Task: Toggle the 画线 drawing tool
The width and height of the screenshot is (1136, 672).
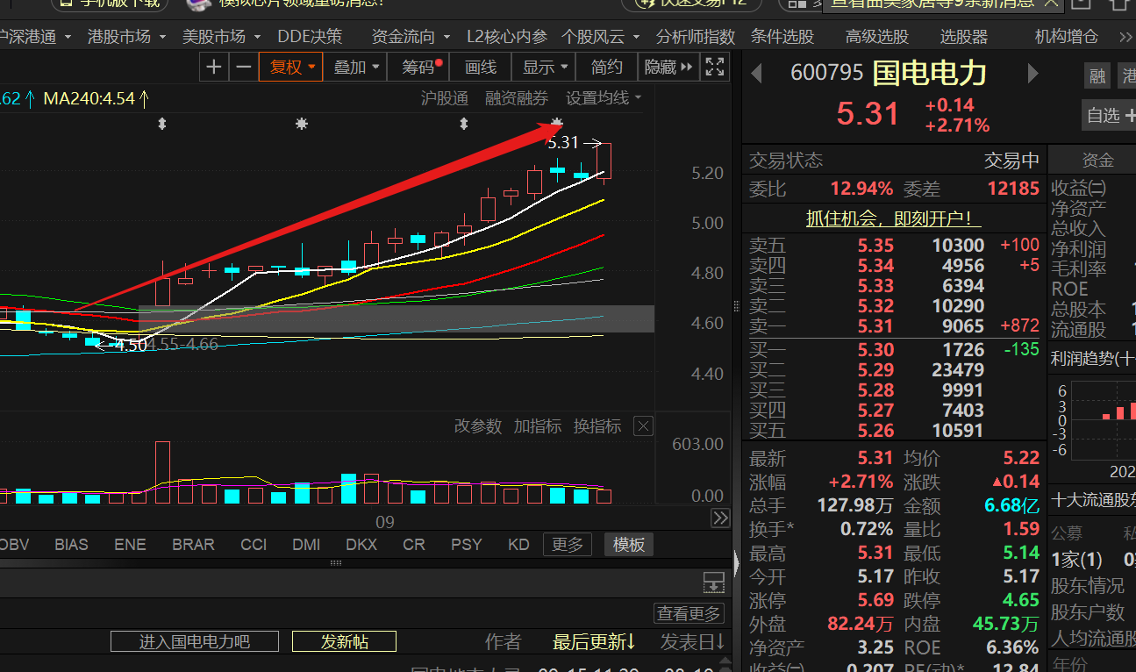Action: pyautogui.click(x=481, y=67)
